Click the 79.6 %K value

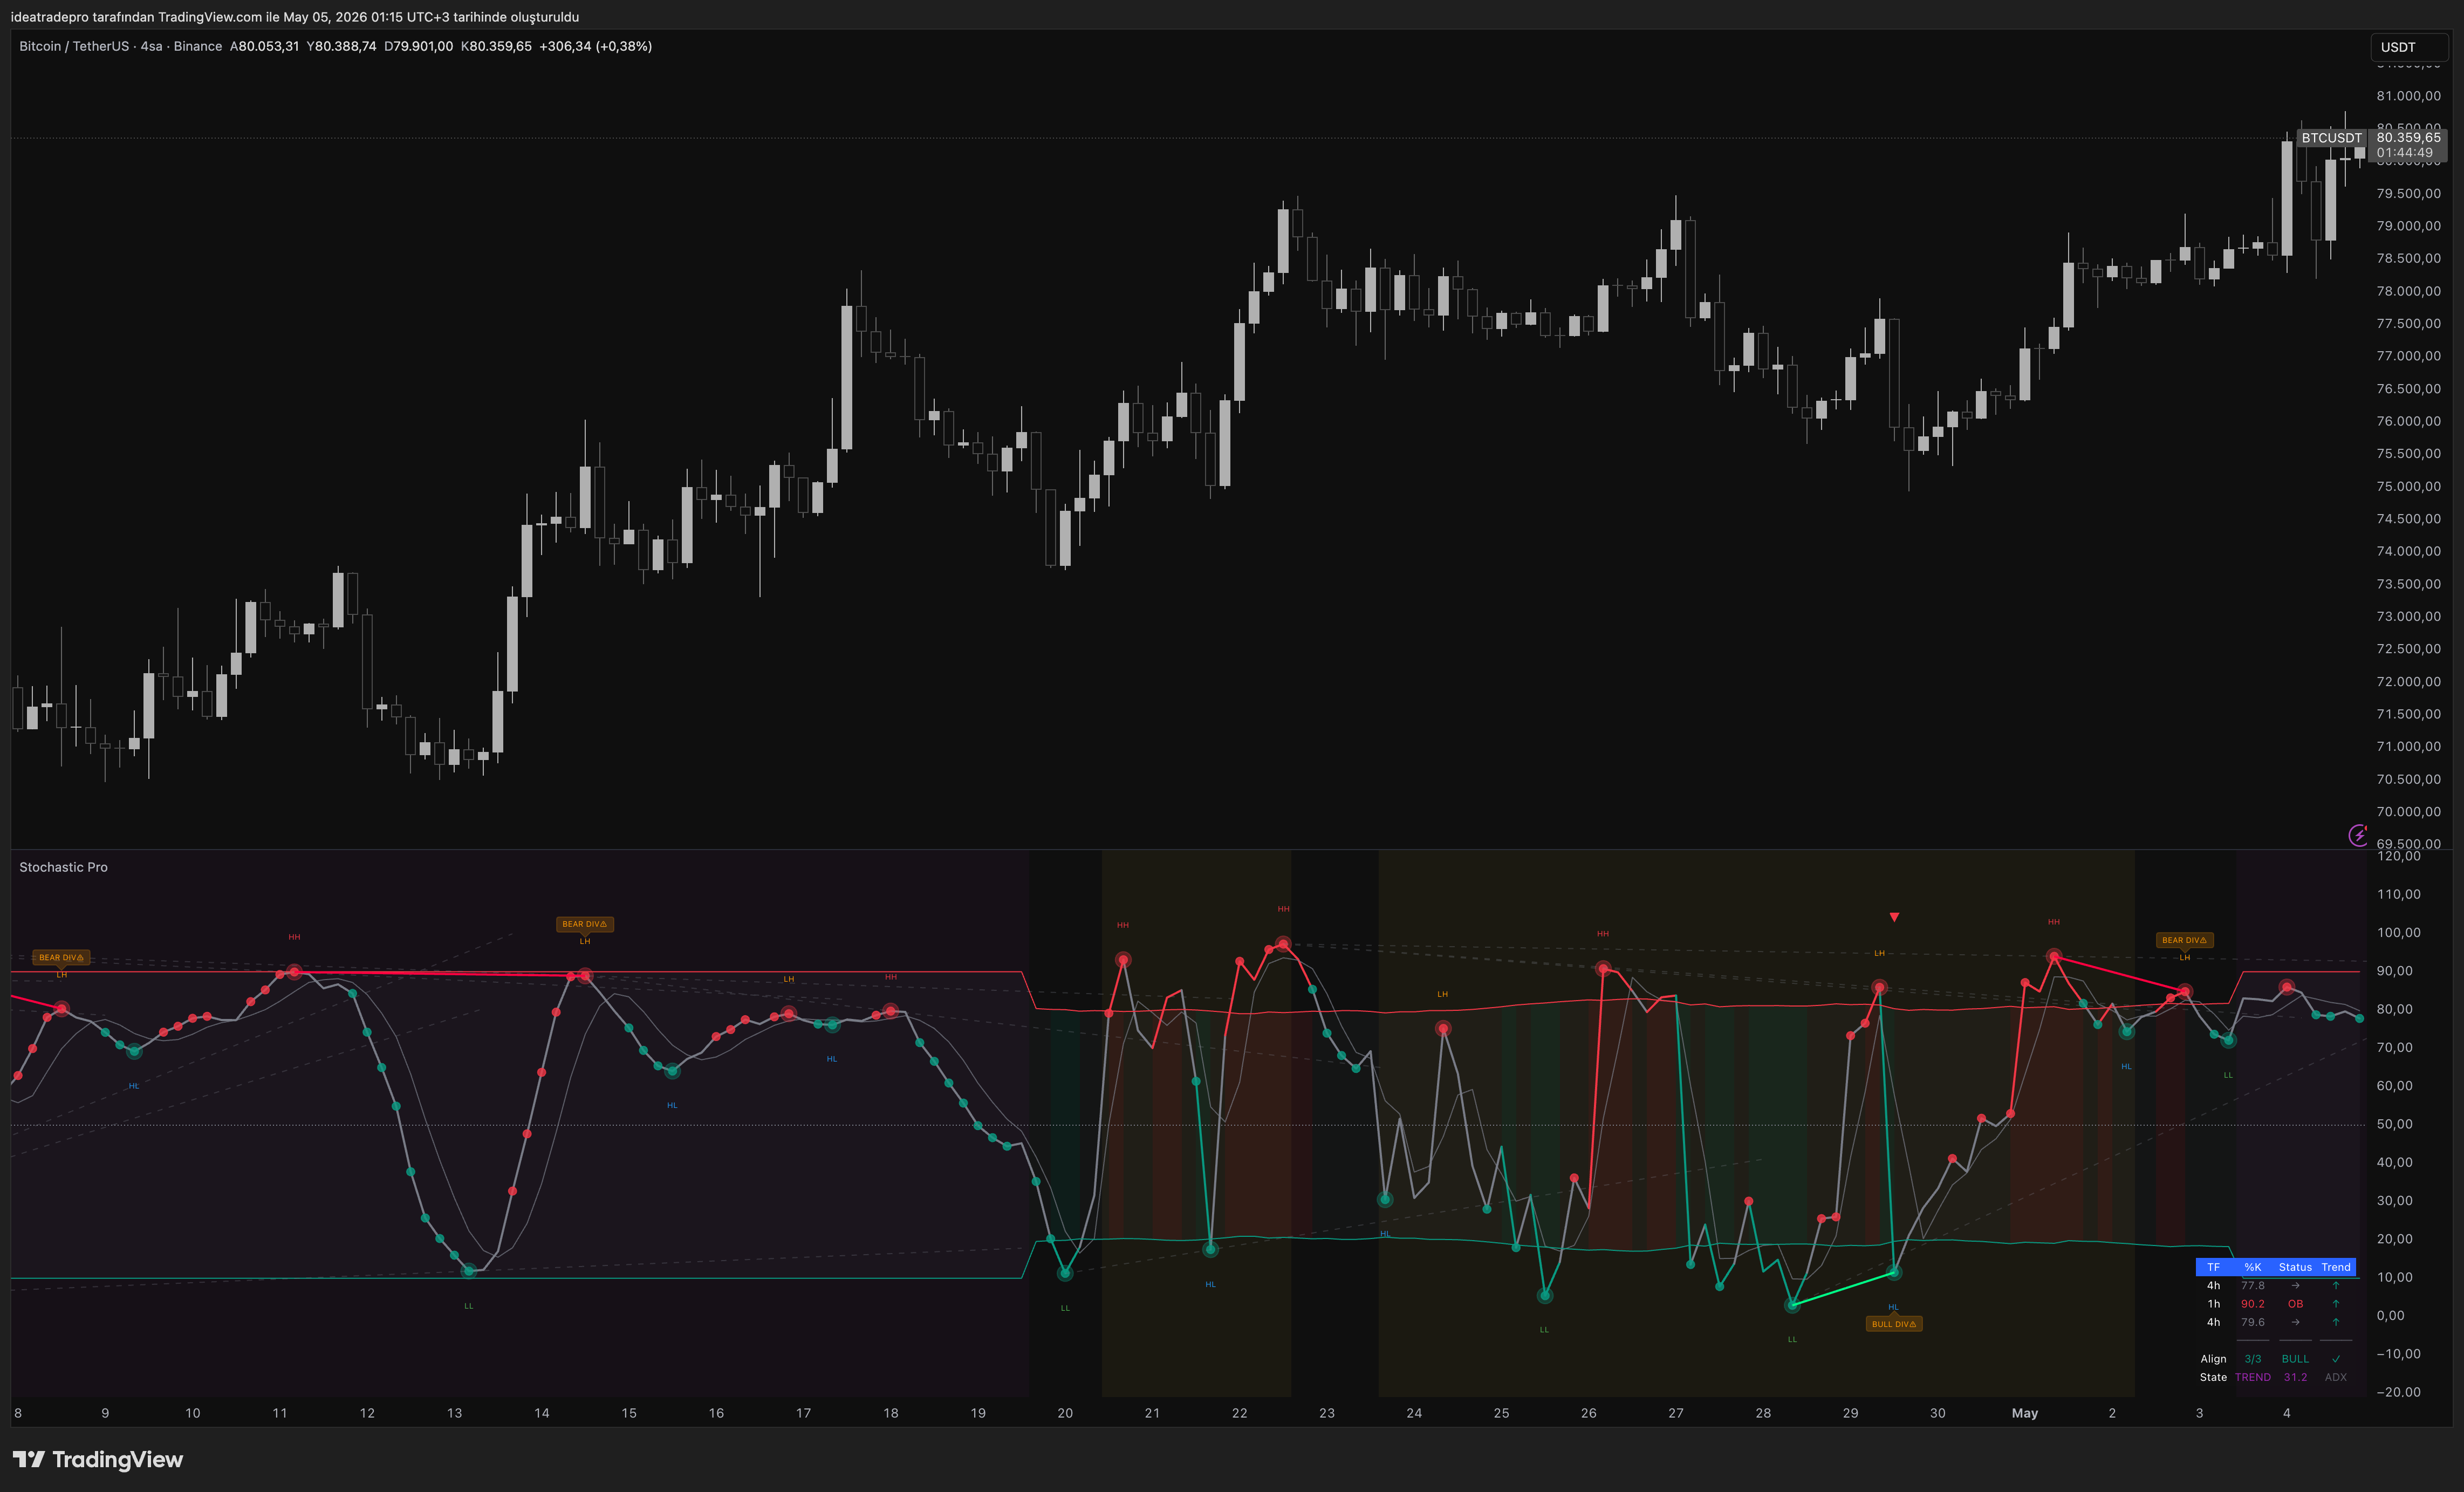click(2253, 1322)
